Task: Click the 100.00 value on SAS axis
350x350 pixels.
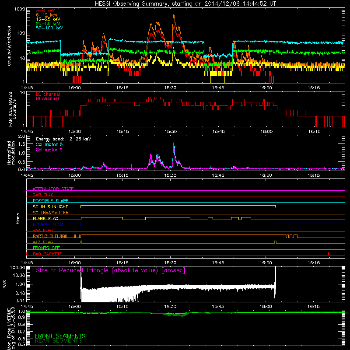Action: click(17, 267)
